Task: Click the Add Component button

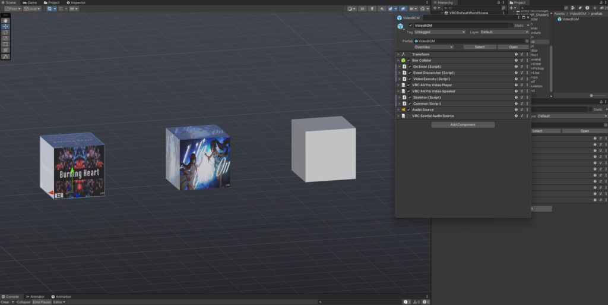Action: tap(463, 125)
